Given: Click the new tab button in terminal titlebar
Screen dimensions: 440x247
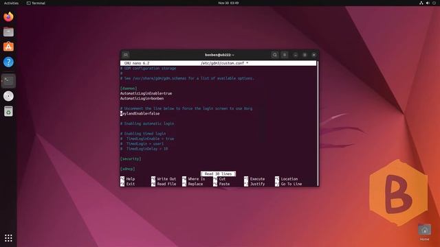Looking at the screenshot, I should pyautogui.click(x=126, y=55).
